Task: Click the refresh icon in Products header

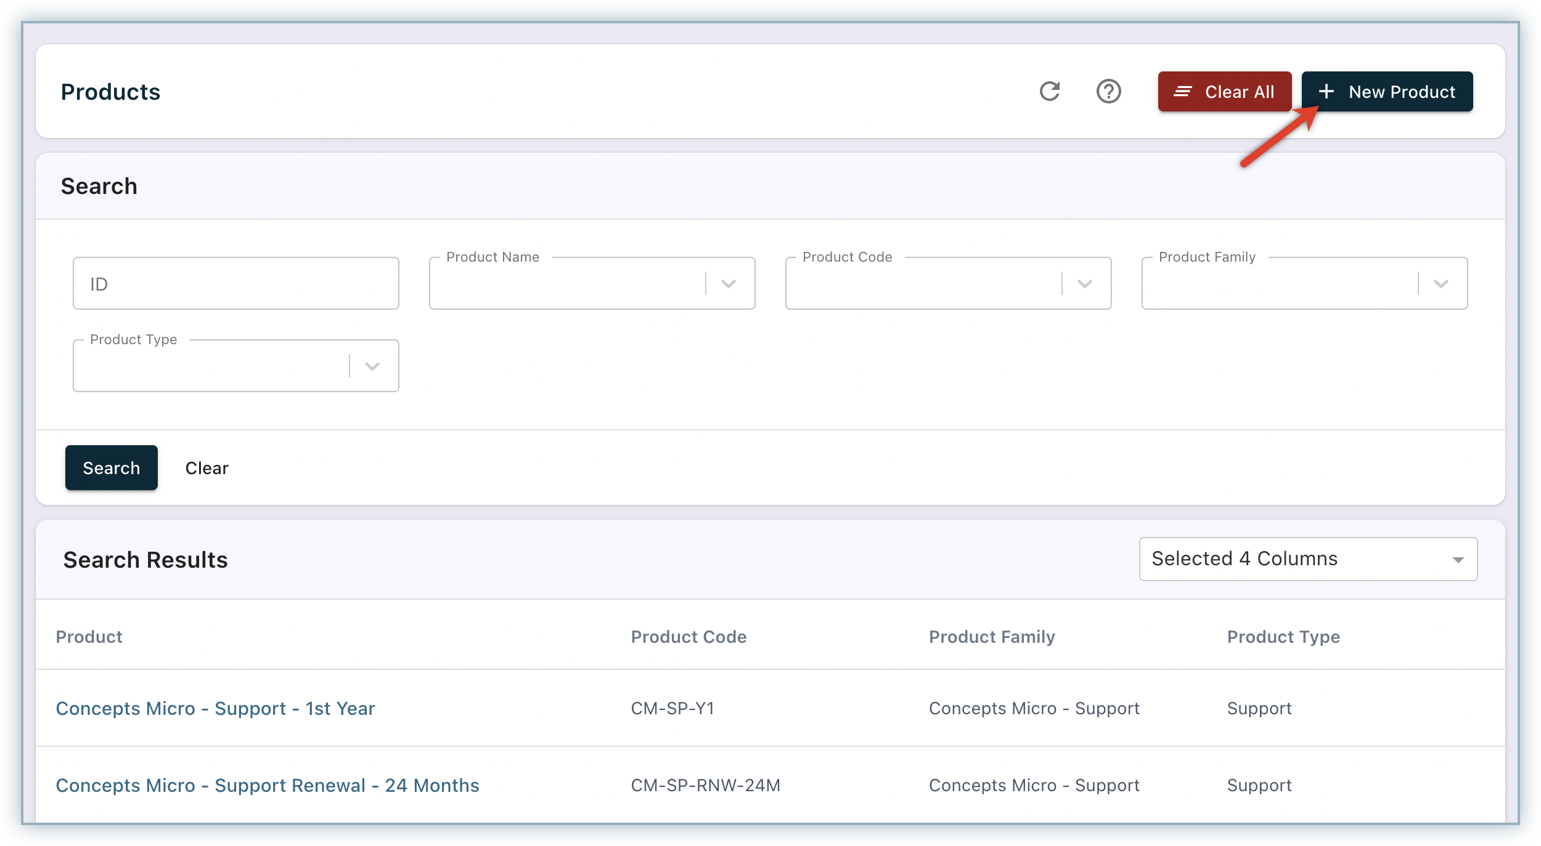Action: (1049, 91)
